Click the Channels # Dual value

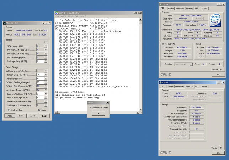pyautogui.click(x=215, y=94)
